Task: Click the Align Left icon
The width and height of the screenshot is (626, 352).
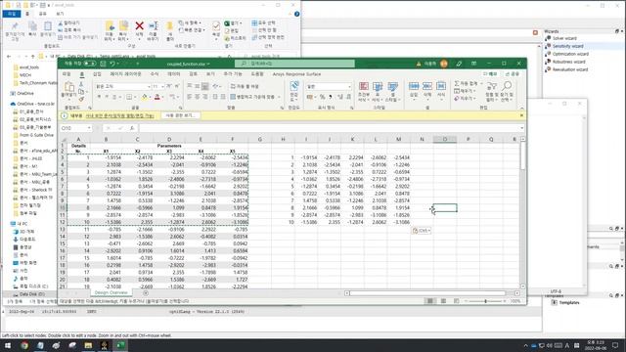Action: click(x=190, y=97)
